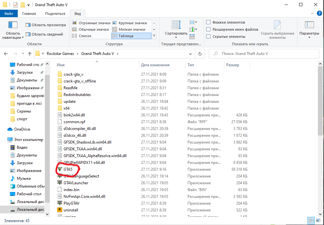This screenshot has height=225, width=324.
Task: Select the Redistributables folder
Action: [x=77, y=95]
